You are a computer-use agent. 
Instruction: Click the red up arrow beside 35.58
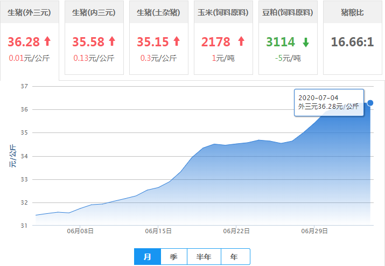112,41
